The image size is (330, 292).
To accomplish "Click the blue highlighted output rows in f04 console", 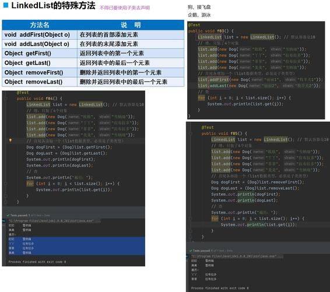I will pyautogui.click(x=76, y=246).
